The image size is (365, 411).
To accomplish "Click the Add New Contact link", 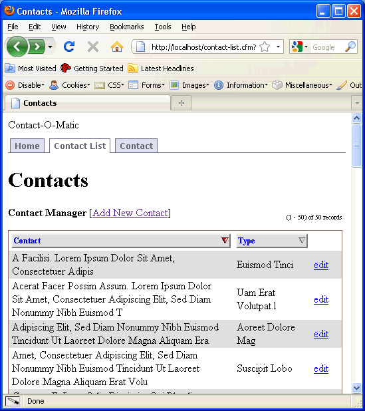I will click(130, 213).
